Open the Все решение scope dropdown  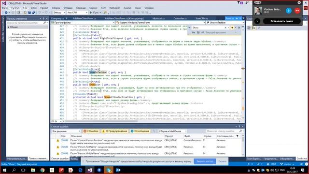point(66,131)
